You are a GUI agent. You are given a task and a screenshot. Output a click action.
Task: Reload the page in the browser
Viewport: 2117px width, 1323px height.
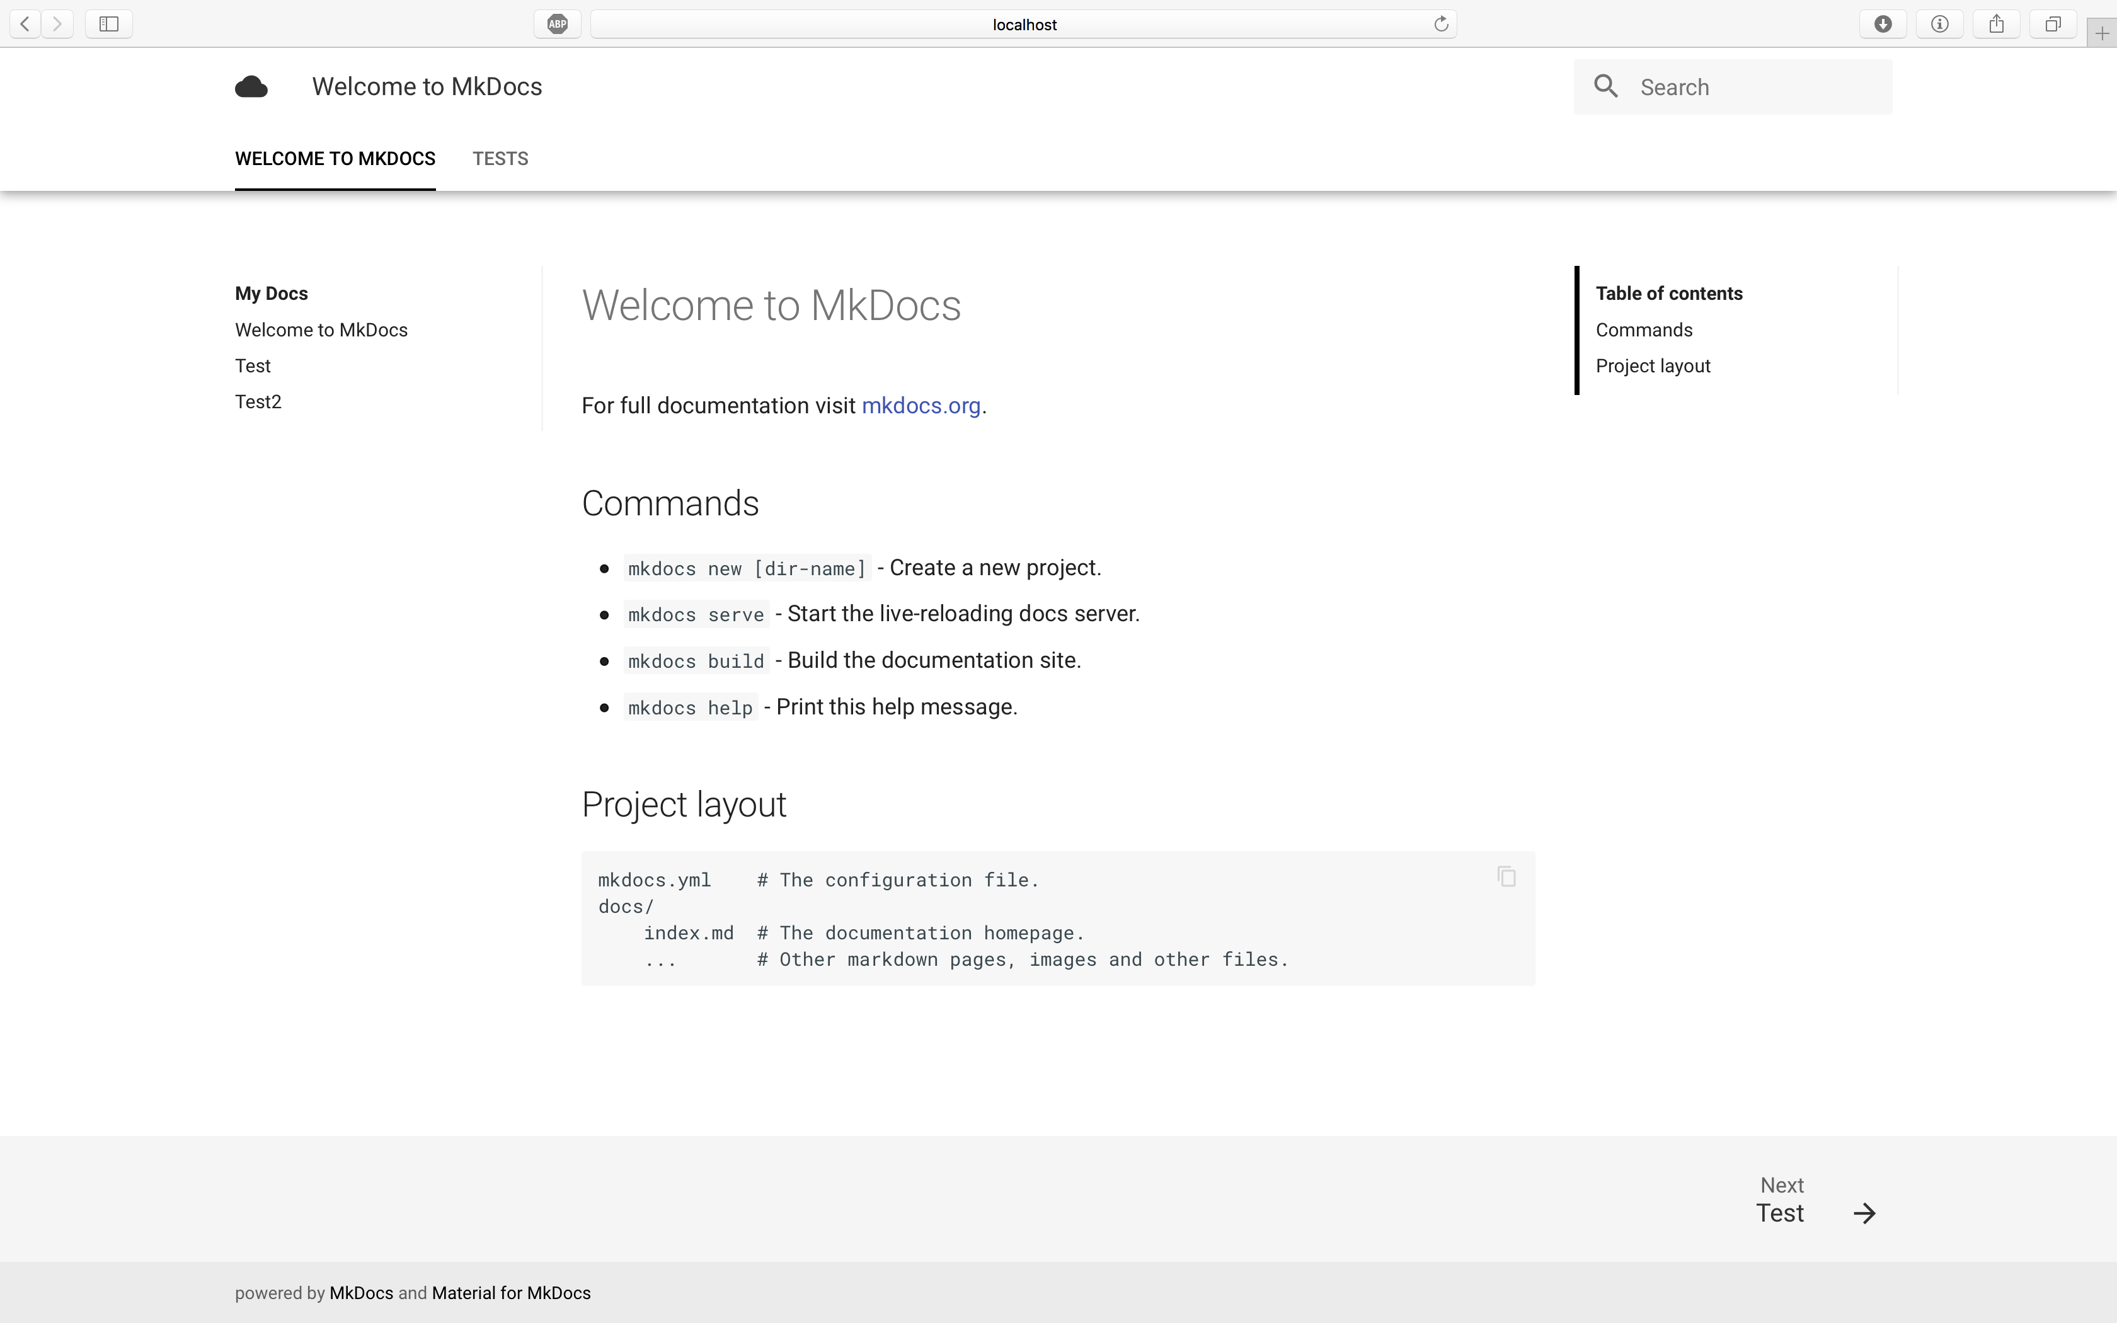[x=1441, y=24]
